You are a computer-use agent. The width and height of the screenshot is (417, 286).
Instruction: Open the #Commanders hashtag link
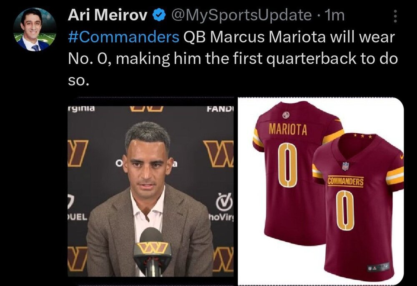pyautogui.click(x=123, y=37)
